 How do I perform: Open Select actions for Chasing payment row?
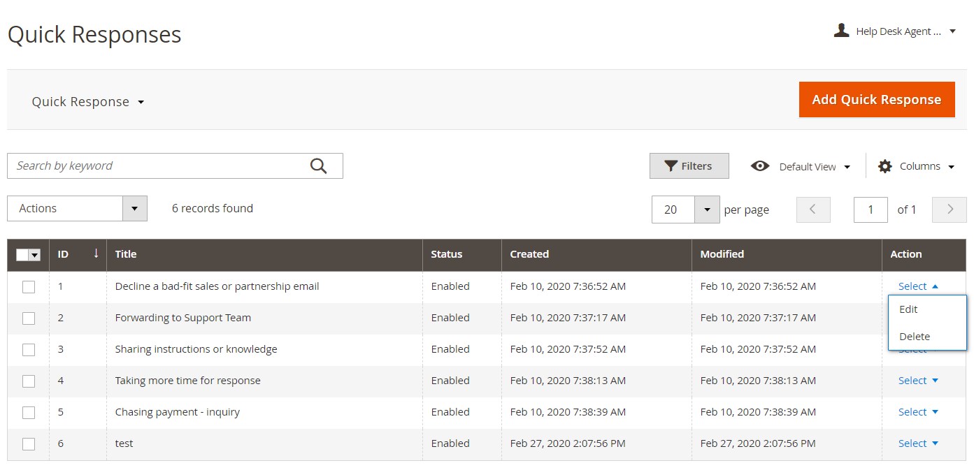pos(918,412)
